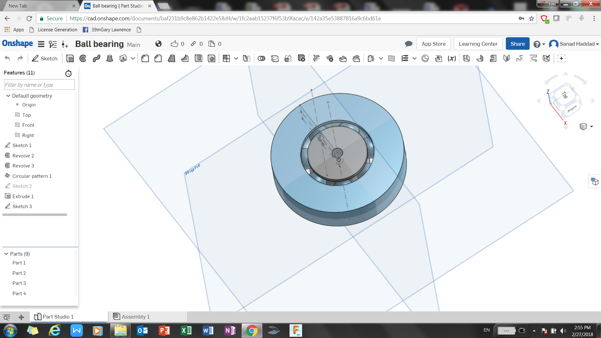The width and height of the screenshot is (601, 338).
Task: Open the pattern tools dropdown arrow
Action: coord(236,59)
